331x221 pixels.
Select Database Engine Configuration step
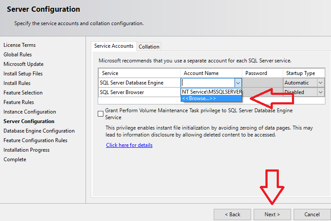(39, 131)
